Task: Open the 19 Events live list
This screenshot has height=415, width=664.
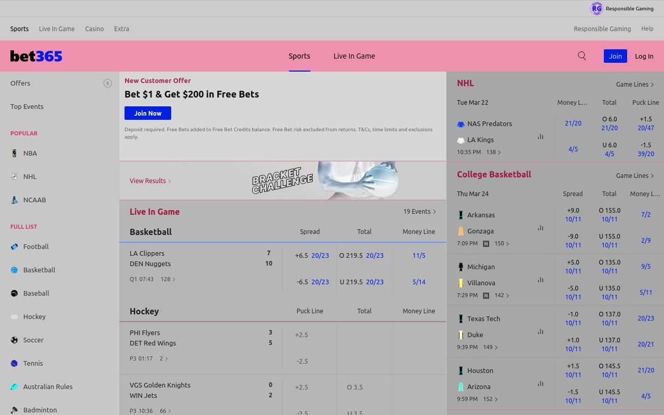Action: coord(420,211)
